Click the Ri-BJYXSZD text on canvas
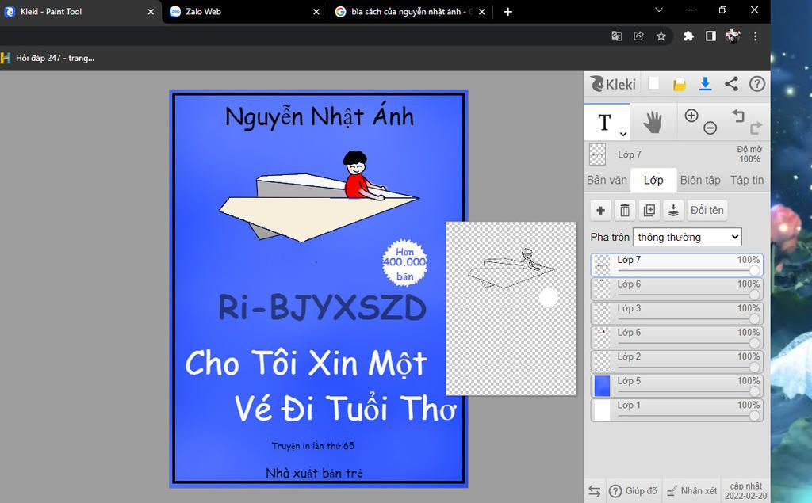The height and width of the screenshot is (503, 812). [322, 307]
